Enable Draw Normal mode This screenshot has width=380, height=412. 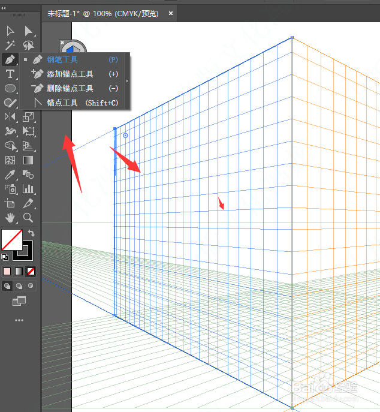pos(7,285)
